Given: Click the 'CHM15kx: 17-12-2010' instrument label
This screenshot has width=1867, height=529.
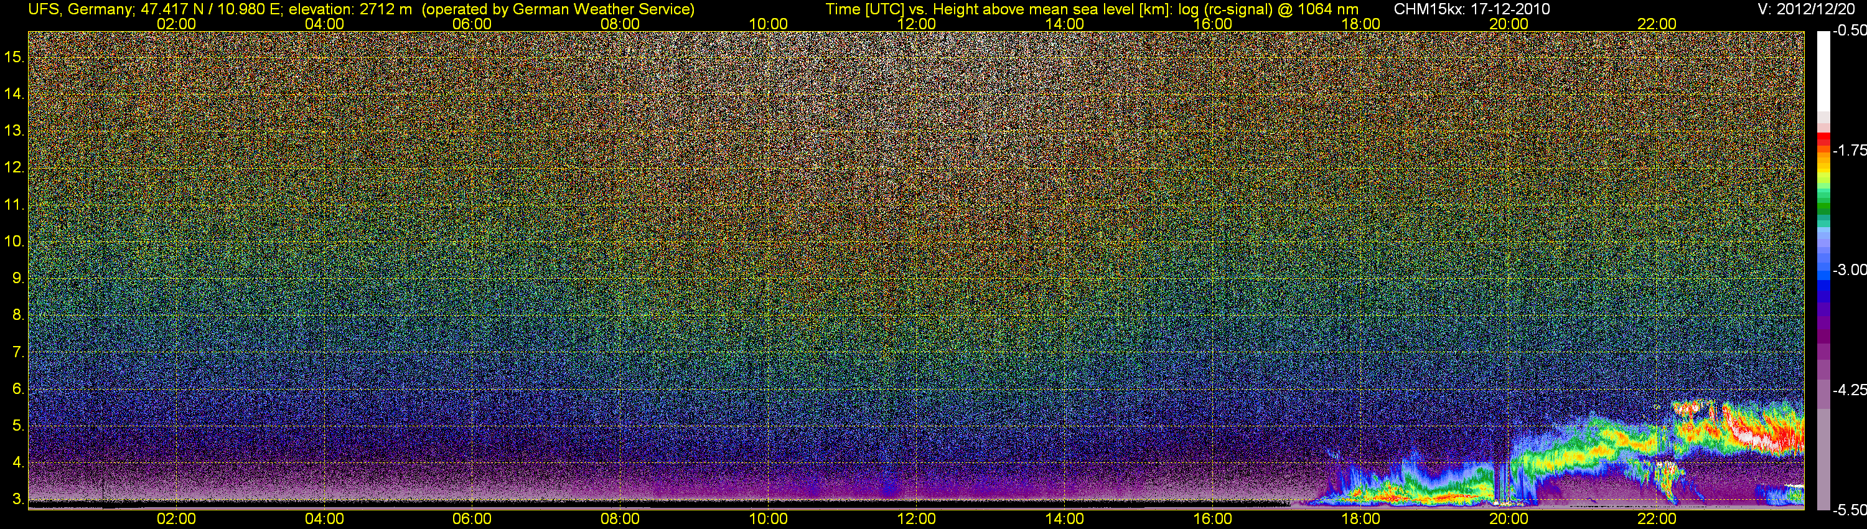Looking at the screenshot, I should coord(1471,9).
